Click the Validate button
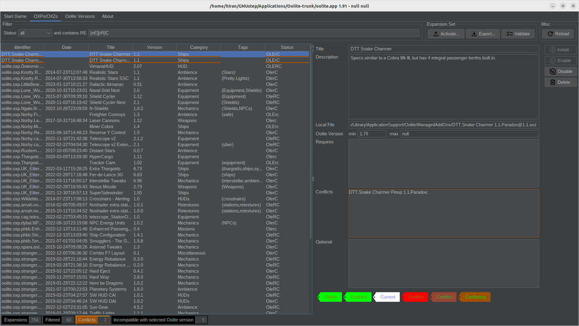Screen dimensions: 579x326 (518, 34)
